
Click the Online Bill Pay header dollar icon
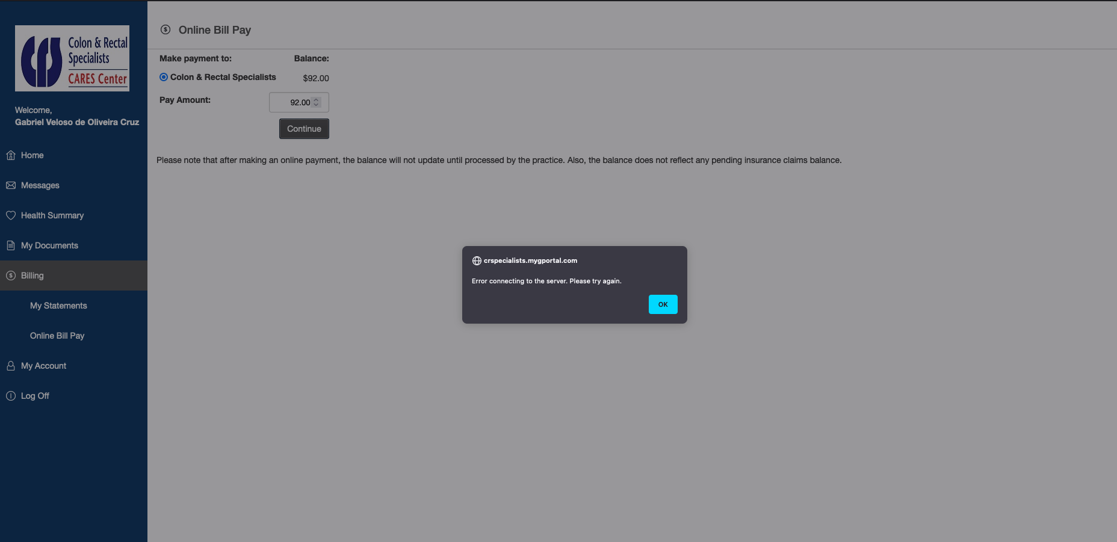pyautogui.click(x=166, y=29)
